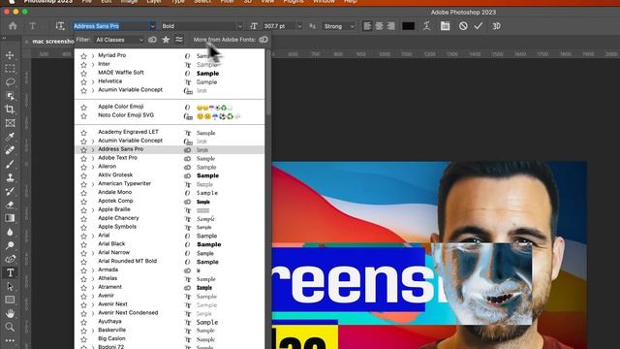This screenshot has width=620, height=349.
Task: Favorite the Myriad Pro font star
Action: (x=84, y=56)
